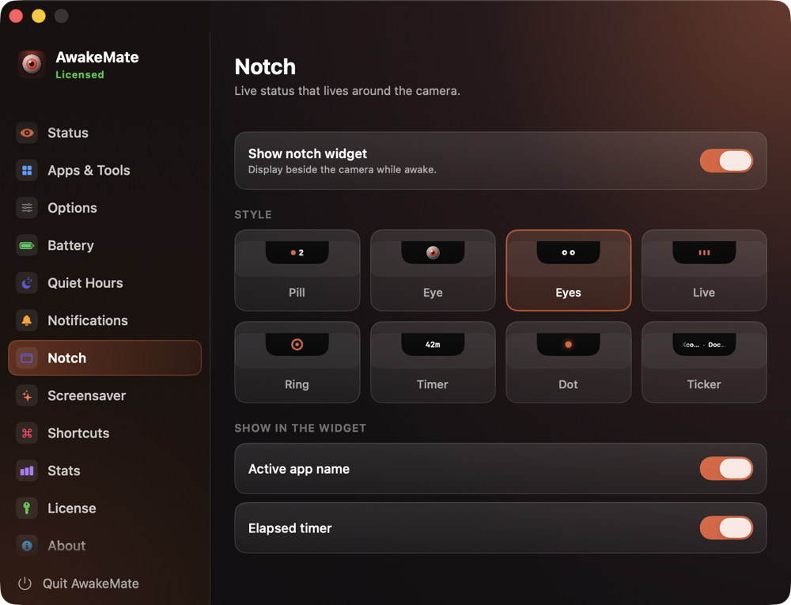Select the Timer style label
791x605 pixels.
tap(433, 384)
